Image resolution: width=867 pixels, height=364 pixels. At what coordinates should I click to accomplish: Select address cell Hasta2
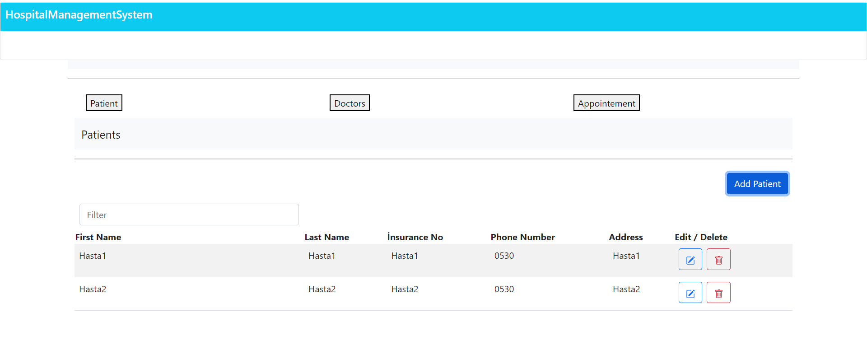pyautogui.click(x=626, y=289)
